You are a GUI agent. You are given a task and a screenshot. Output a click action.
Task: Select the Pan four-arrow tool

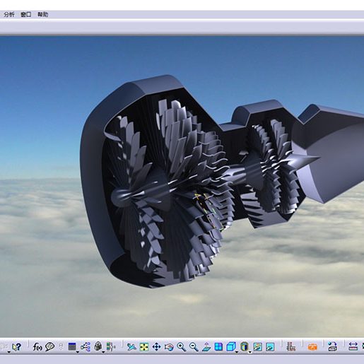click(156, 346)
